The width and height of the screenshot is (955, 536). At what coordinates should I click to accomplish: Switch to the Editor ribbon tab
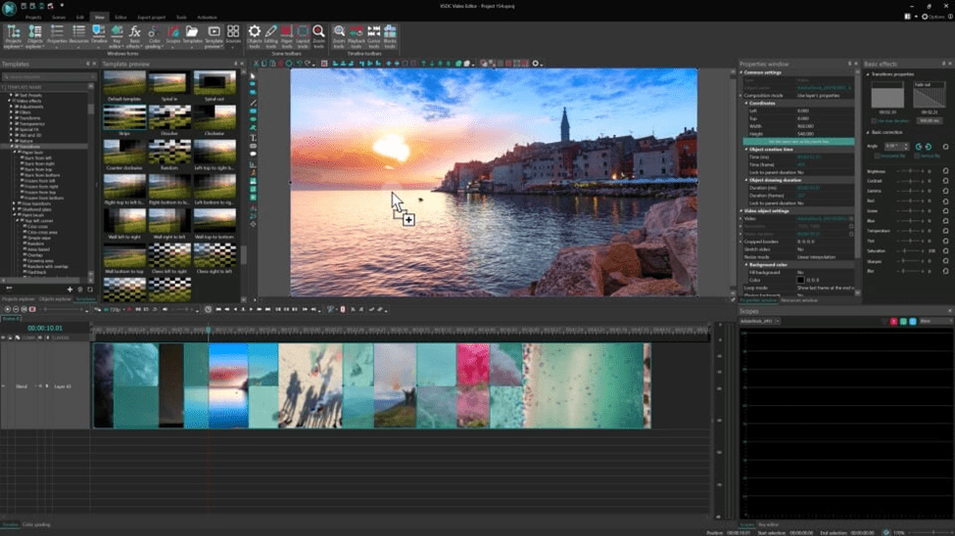tap(120, 17)
